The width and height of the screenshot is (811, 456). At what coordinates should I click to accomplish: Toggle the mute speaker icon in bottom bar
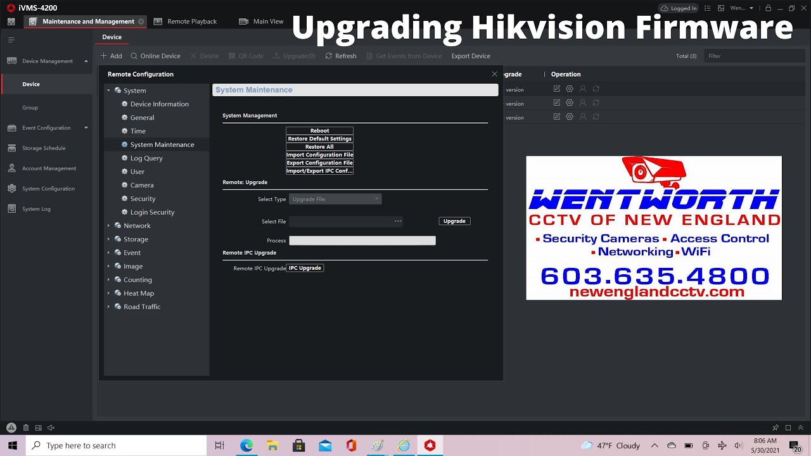click(51, 428)
